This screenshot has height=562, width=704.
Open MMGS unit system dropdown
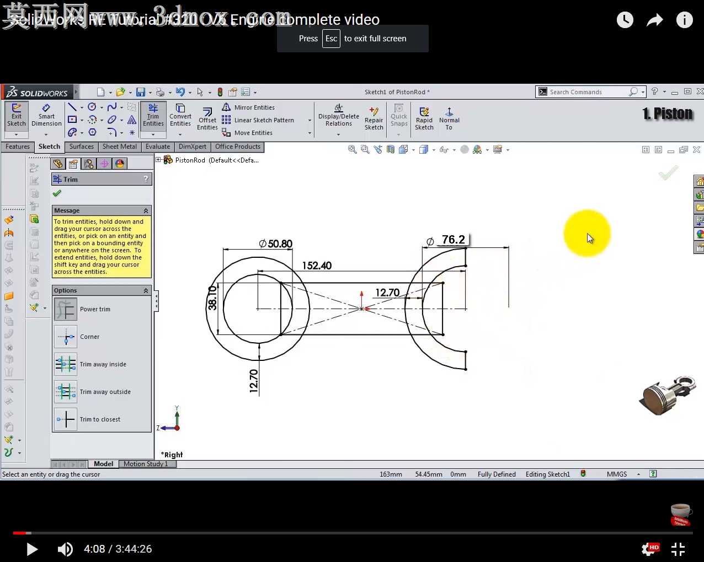coord(638,474)
